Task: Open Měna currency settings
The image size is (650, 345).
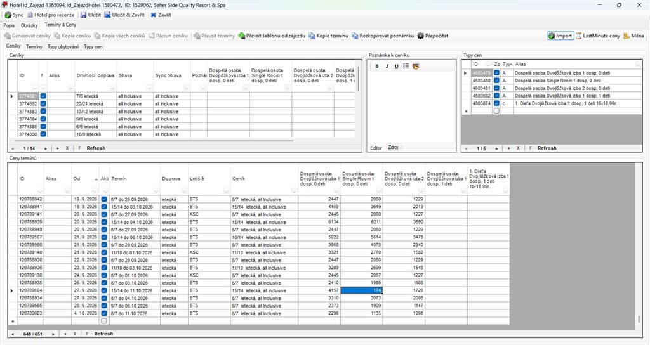Action: point(633,36)
